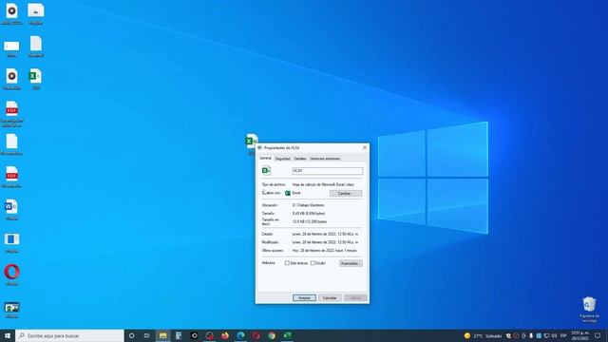Click the weather widget showing 27°C
The image size is (608, 342).
click(x=483, y=335)
